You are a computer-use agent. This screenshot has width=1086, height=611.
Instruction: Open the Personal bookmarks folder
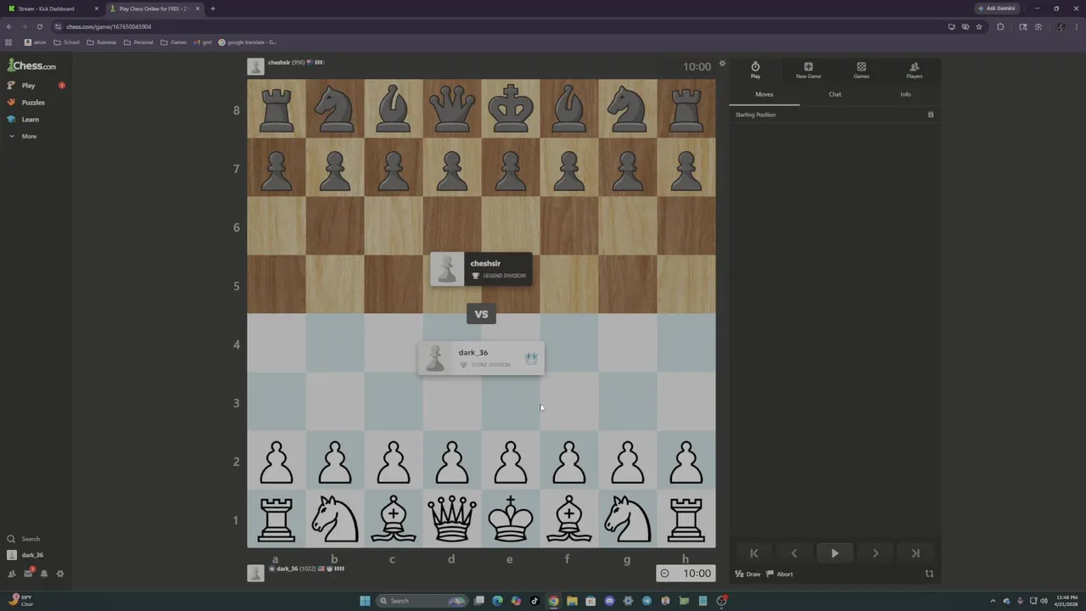138,42
